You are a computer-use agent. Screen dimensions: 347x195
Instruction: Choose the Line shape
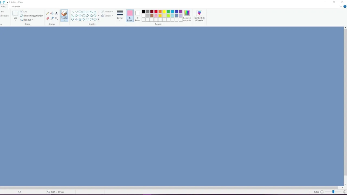(72, 12)
